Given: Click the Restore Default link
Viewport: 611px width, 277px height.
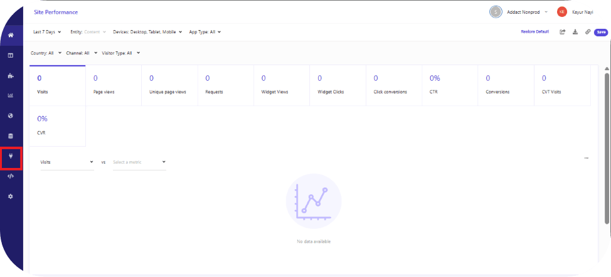Looking at the screenshot, I should point(534,32).
